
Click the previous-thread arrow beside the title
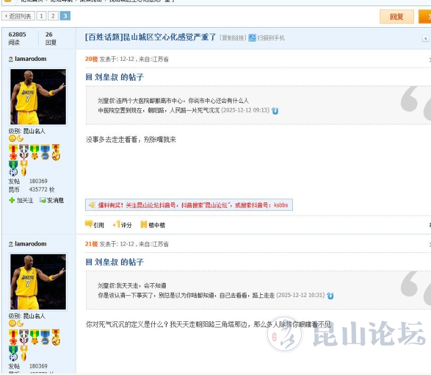coord(425,38)
